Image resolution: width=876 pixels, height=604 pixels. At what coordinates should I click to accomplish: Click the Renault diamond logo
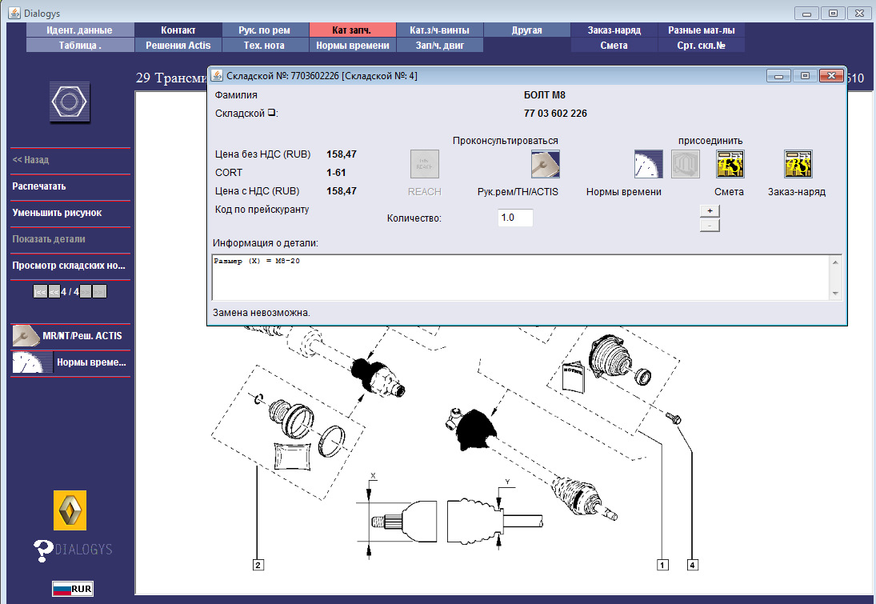tap(70, 510)
